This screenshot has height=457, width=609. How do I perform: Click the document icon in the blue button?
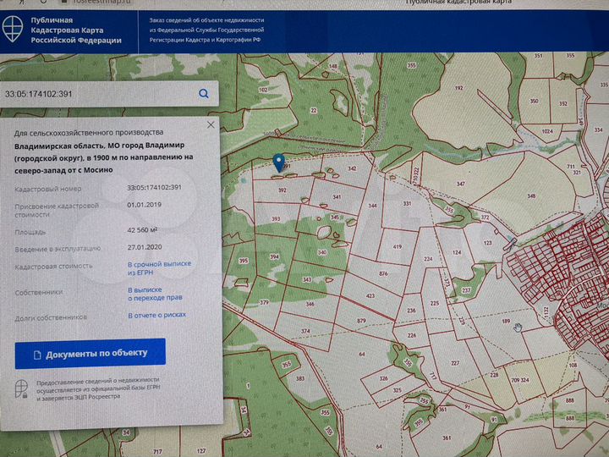(37, 355)
